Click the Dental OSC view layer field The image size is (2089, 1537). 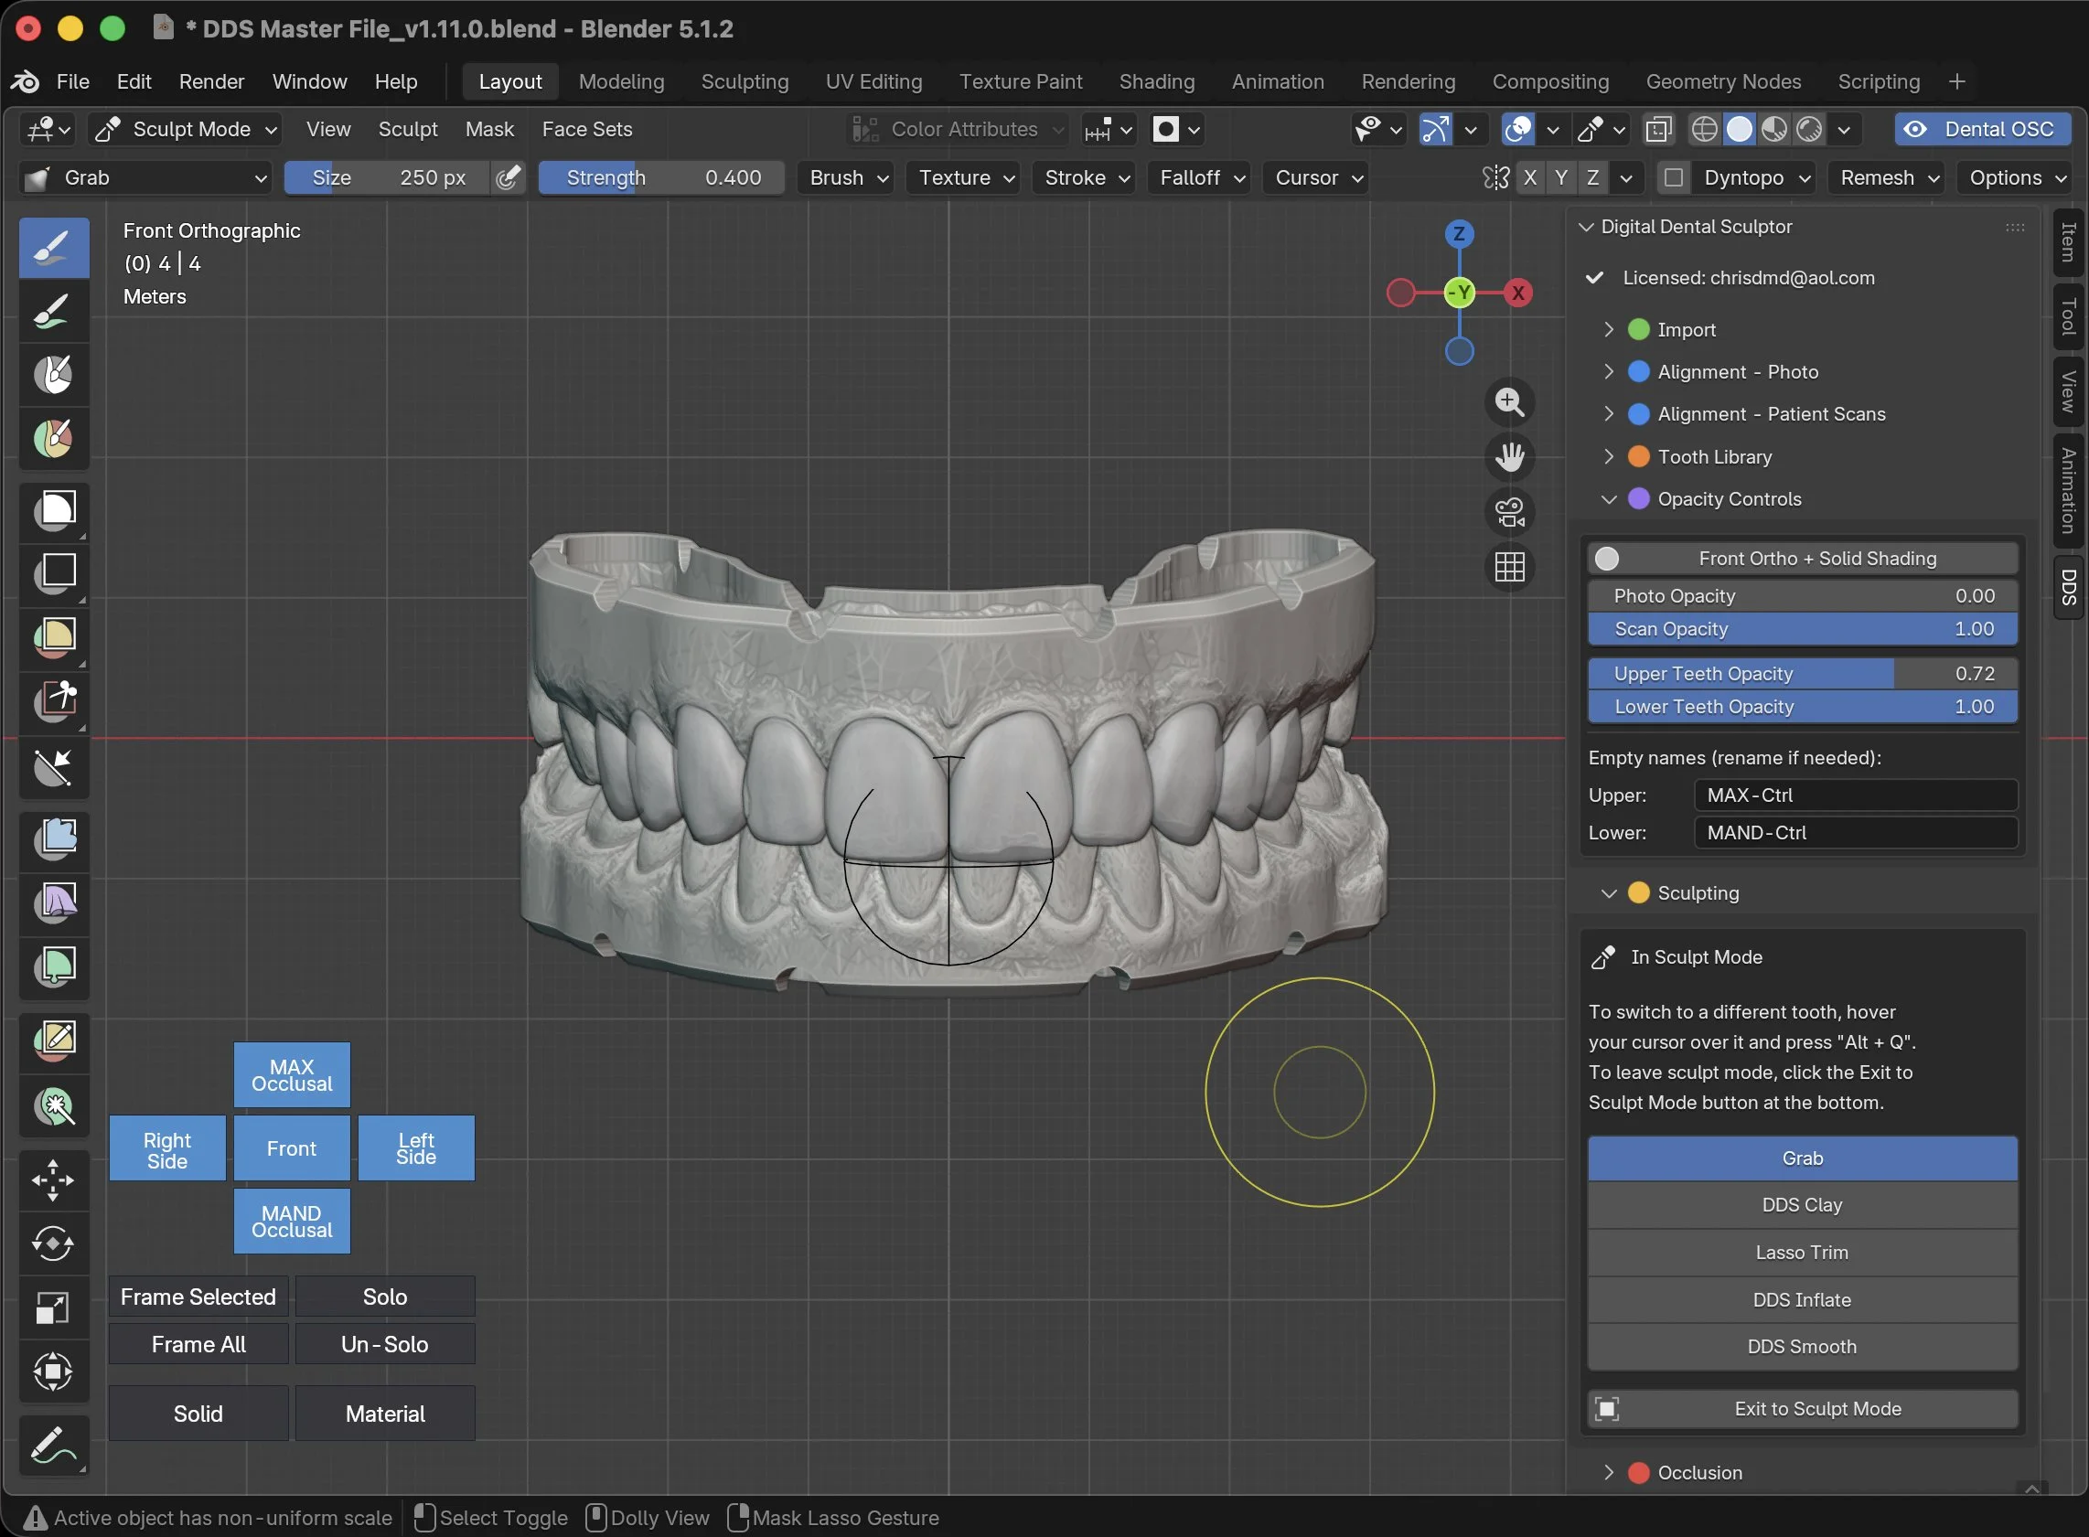(x=1983, y=129)
